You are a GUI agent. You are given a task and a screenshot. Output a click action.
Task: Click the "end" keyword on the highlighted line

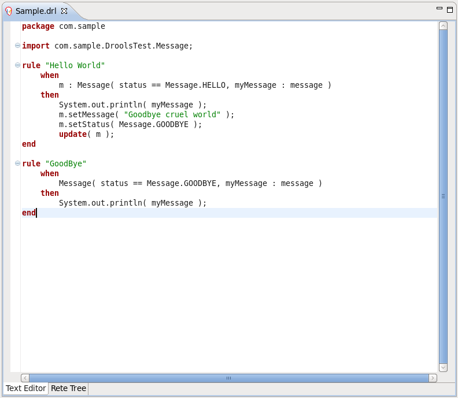point(29,213)
